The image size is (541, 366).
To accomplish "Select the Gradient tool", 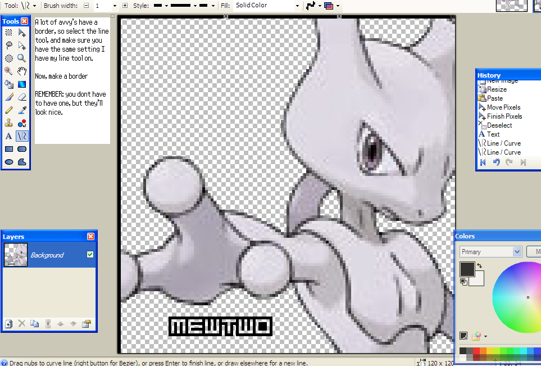I will click(22, 84).
